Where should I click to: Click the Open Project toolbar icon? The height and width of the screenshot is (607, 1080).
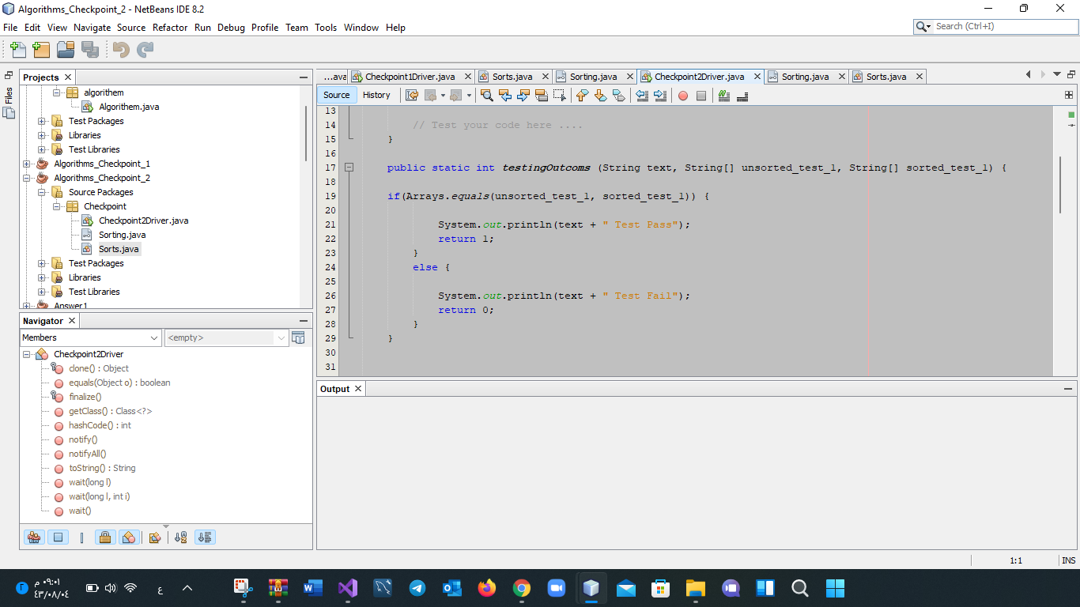pos(66,49)
